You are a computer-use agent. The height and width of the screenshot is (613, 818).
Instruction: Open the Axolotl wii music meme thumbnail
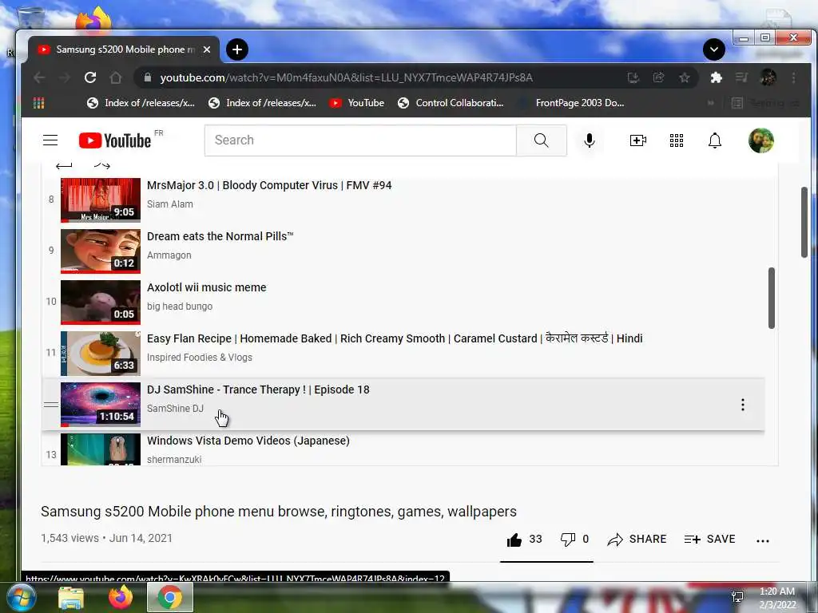[101, 303]
